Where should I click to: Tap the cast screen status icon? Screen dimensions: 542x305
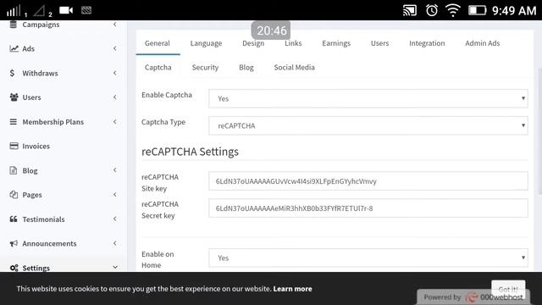pyautogui.click(x=410, y=10)
